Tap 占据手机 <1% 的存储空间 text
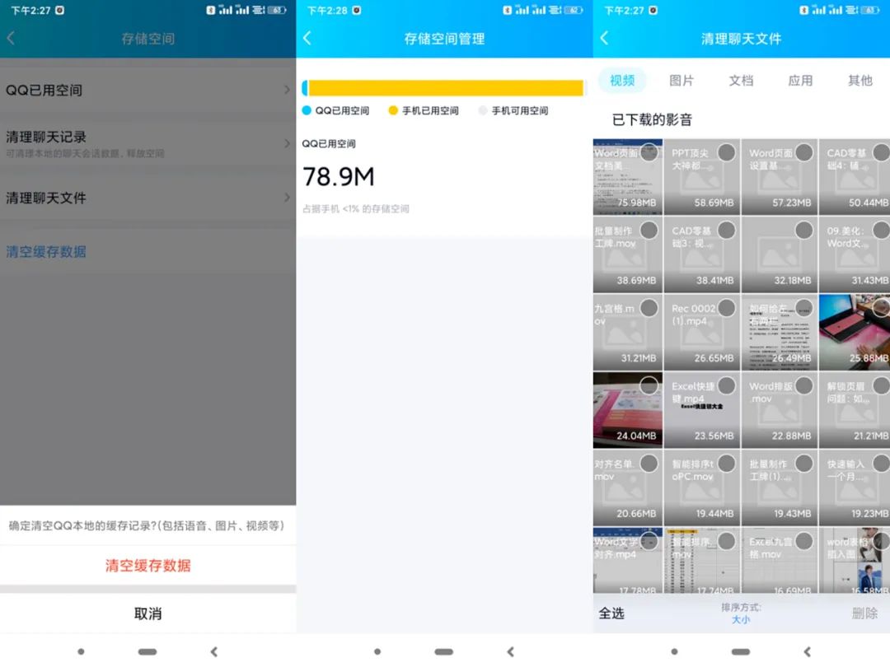This screenshot has height=667, width=890. click(x=356, y=208)
